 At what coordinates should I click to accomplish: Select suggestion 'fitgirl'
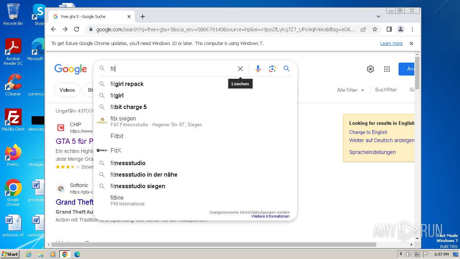click(195, 95)
